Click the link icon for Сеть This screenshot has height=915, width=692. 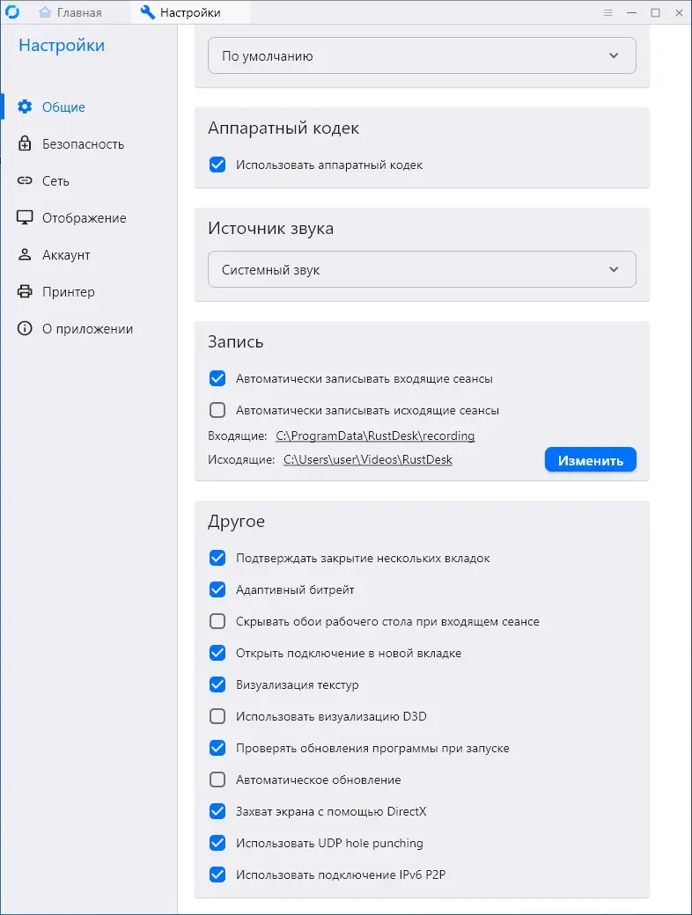point(25,181)
